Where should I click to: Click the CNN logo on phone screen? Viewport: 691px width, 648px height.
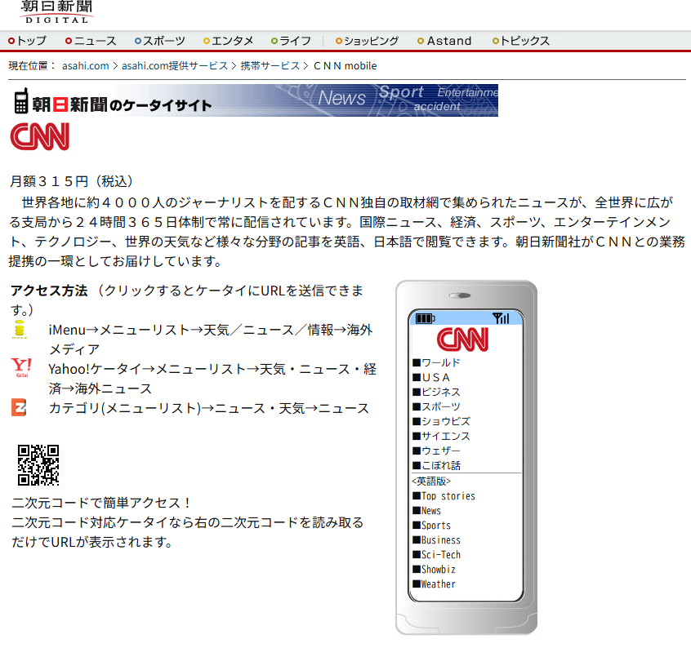(x=462, y=340)
